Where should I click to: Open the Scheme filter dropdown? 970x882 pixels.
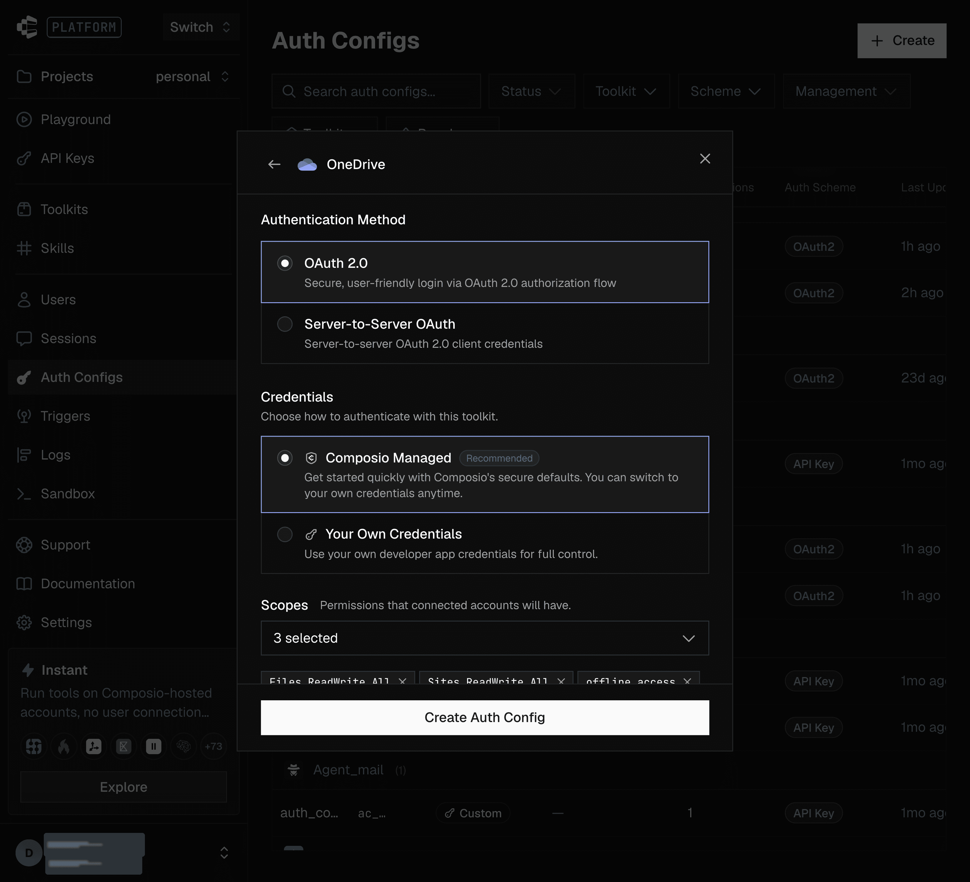(726, 91)
